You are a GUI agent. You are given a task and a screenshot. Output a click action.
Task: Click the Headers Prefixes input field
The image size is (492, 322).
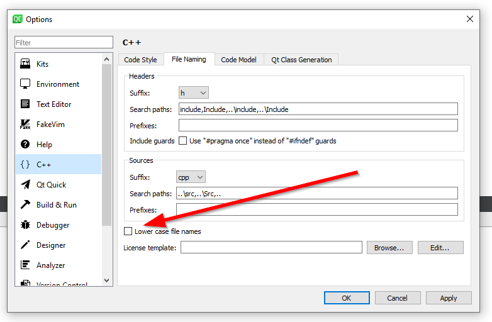click(318, 125)
